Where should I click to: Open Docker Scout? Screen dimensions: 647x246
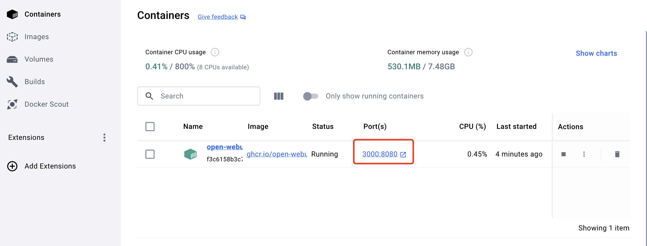(47, 104)
